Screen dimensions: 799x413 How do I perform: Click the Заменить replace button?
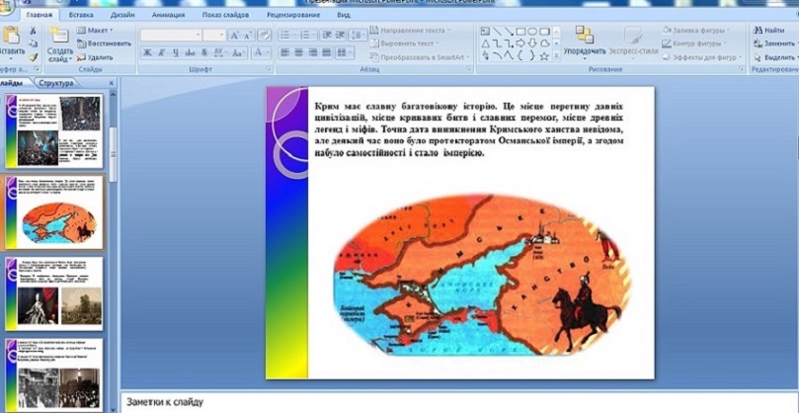point(775,43)
